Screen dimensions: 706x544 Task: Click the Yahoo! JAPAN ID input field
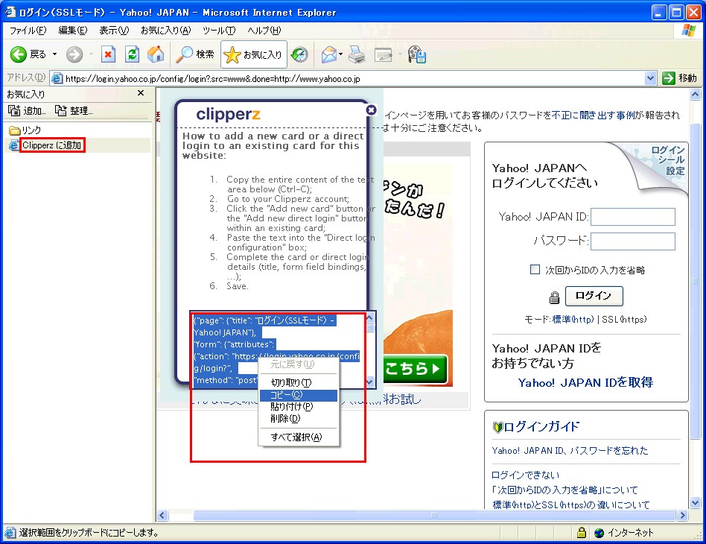coord(632,217)
